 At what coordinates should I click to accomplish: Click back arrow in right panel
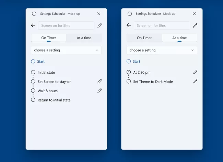[129, 25]
